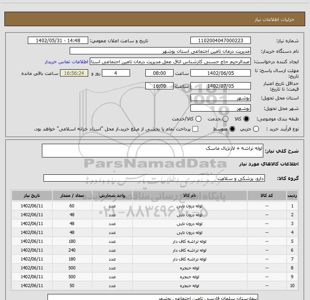This screenshot has height=300, width=310.
Task: Select the جزیی purchase type radio
Action: (256, 129)
